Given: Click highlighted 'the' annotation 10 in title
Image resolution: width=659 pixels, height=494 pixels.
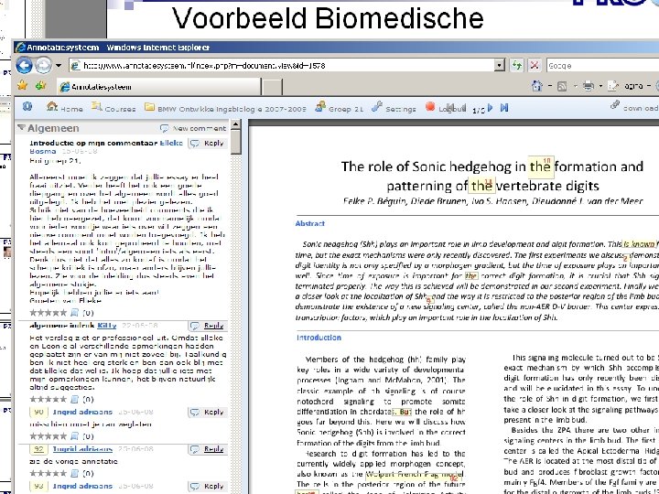Looking at the screenshot, I should 541,166.
